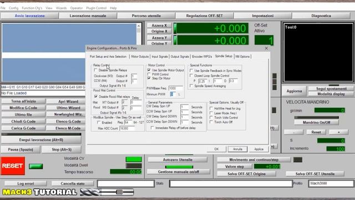
Task: Toggle Disable Flood/Mist relays checkbox
Action: coord(96,96)
